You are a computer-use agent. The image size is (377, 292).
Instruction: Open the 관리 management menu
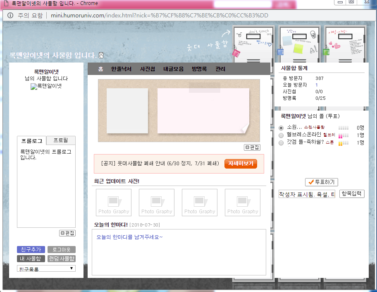click(x=220, y=69)
